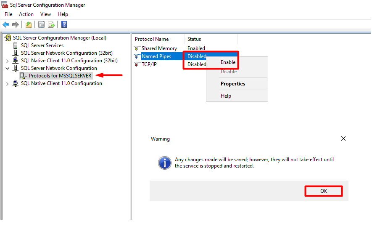Click the up one level folder icon
This screenshot has height=237, width=372.
point(29,24)
